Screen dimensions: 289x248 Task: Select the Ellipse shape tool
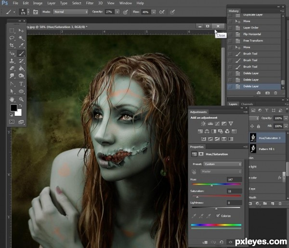point(21,91)
